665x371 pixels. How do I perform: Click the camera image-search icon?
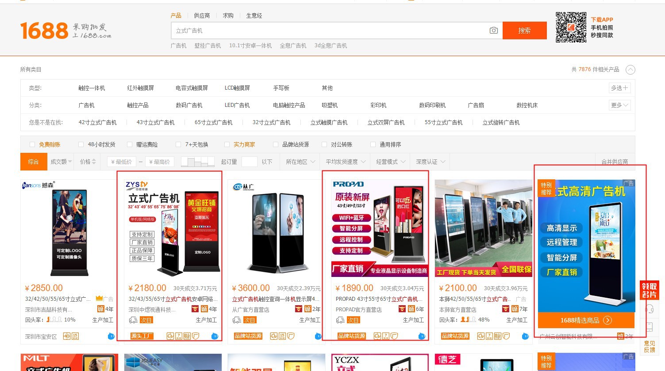[494, 30]
